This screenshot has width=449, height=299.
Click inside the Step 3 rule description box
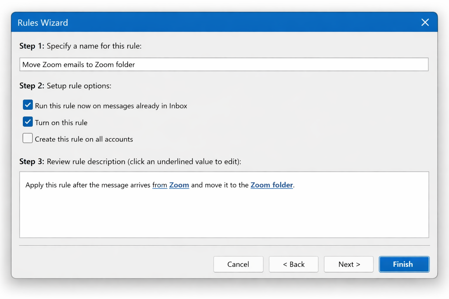[x=224, y=210]
